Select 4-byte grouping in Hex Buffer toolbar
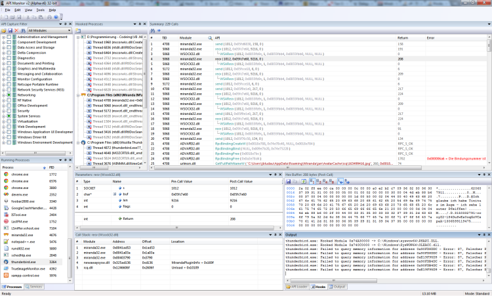The width and height of the screenshot is (492, 296). (325, 181)
